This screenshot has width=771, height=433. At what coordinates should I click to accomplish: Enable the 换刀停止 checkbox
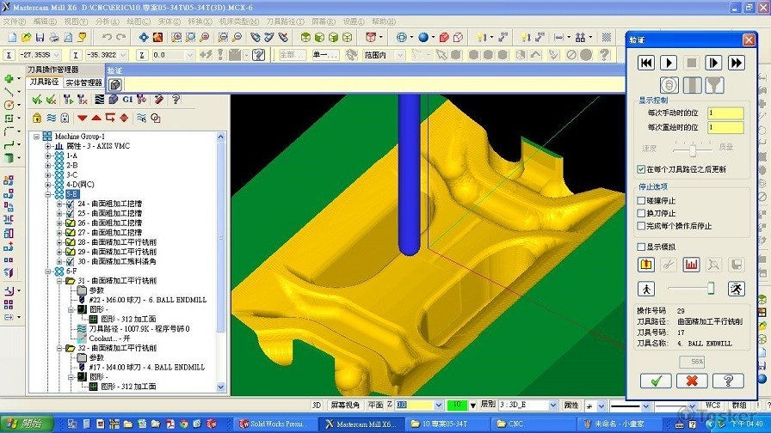(641, 213)
